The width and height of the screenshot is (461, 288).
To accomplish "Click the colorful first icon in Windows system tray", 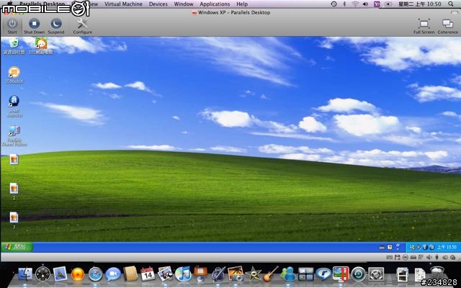I will (411, 247).
